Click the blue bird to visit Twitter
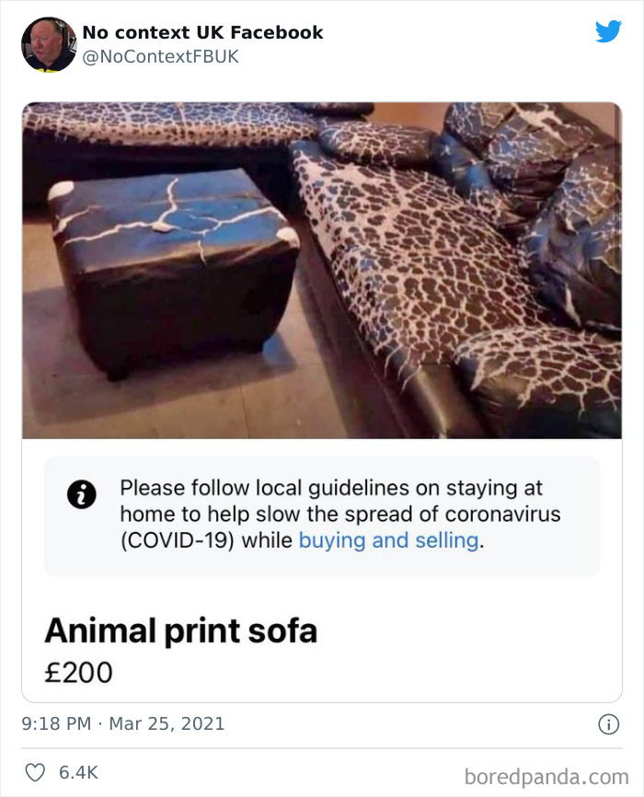This screenshot has height=797, width=644. 608,31
